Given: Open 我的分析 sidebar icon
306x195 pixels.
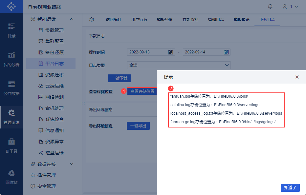Looking at the screenshot, I should pos(11,59).
